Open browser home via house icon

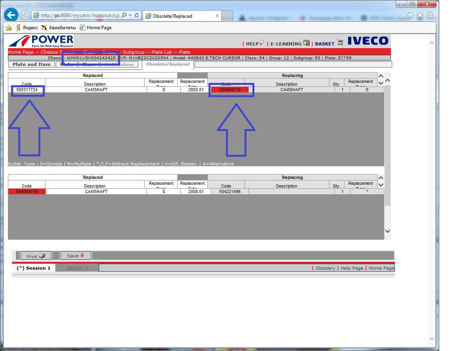(410, 15)
